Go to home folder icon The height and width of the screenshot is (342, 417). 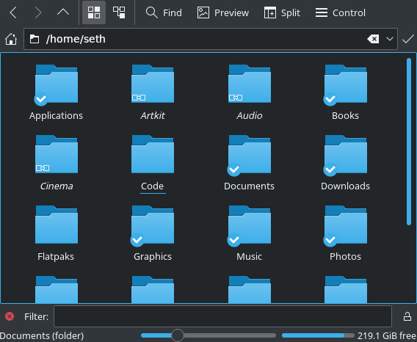pos(11,39)
